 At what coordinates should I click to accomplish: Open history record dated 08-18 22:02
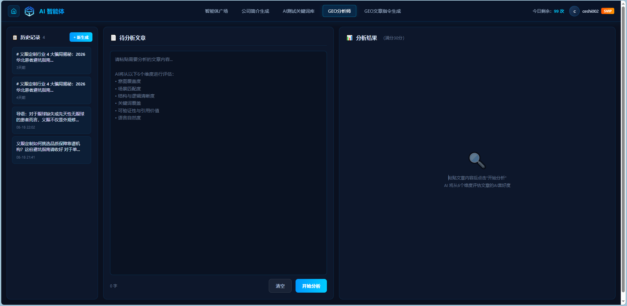coord(52,120)
